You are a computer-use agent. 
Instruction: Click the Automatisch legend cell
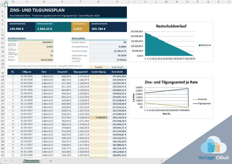[x=117, y=67]
